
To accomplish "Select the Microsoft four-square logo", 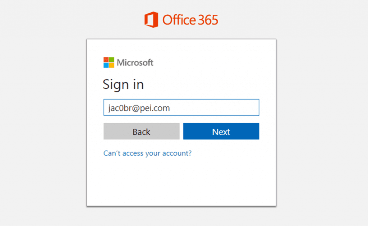I will 108,62.
